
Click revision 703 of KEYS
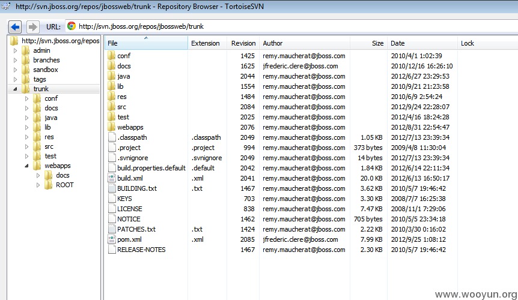[x=249, y=199]
